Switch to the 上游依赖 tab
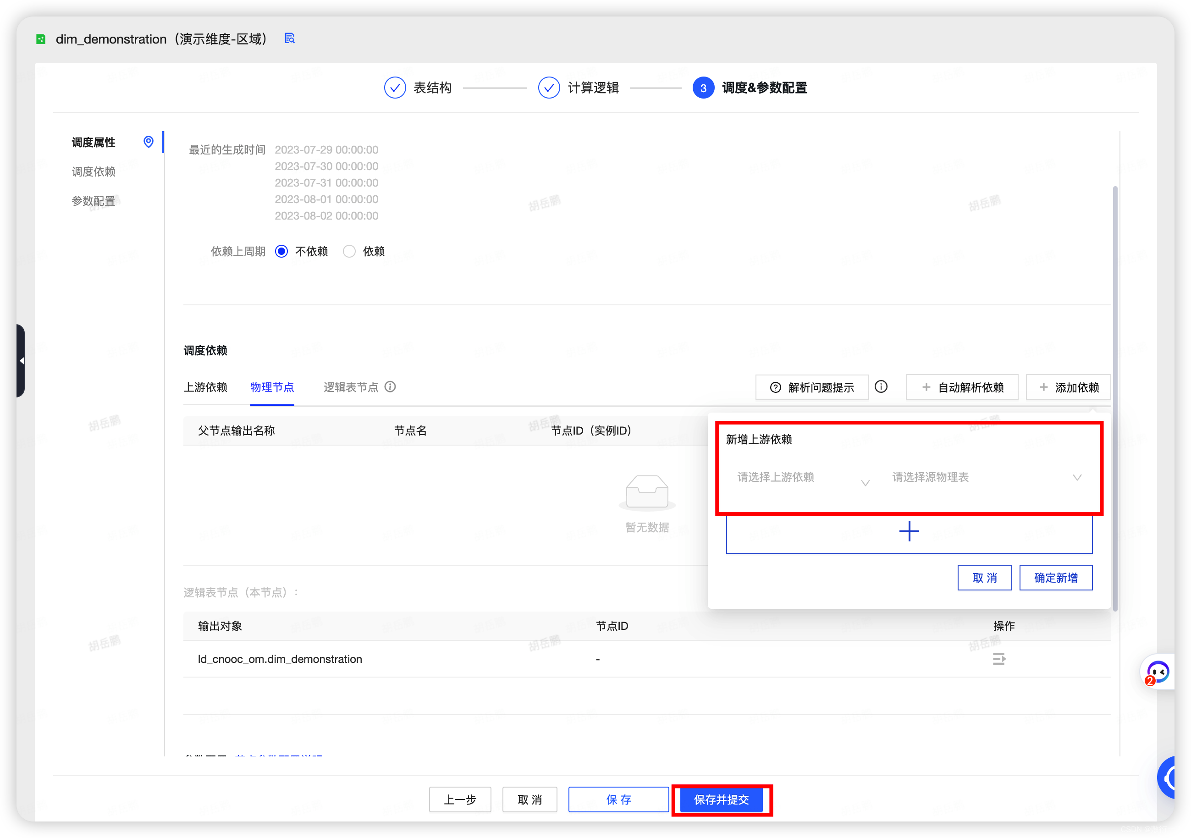 (x=205, y=387)
